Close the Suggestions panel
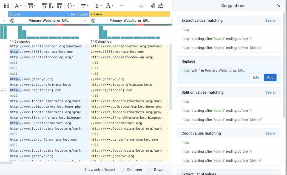 [279, 6]
